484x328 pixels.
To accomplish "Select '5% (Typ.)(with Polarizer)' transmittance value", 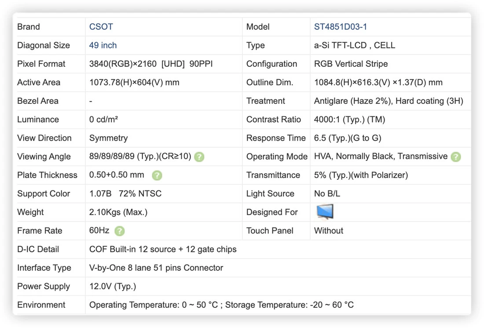I will click(x=361, y=175).
